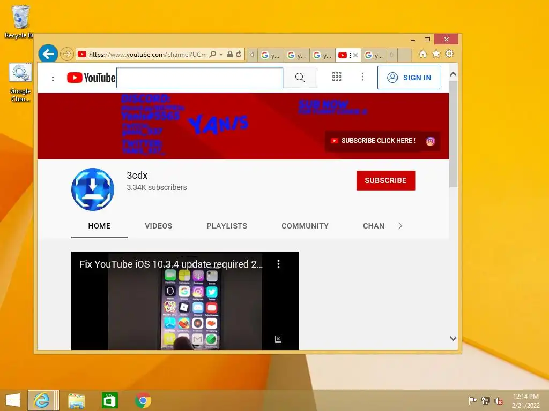Viewport: 549px width, 411px height.
Task: Click the 3.34K subscribers text
Action: coord(157,187)
